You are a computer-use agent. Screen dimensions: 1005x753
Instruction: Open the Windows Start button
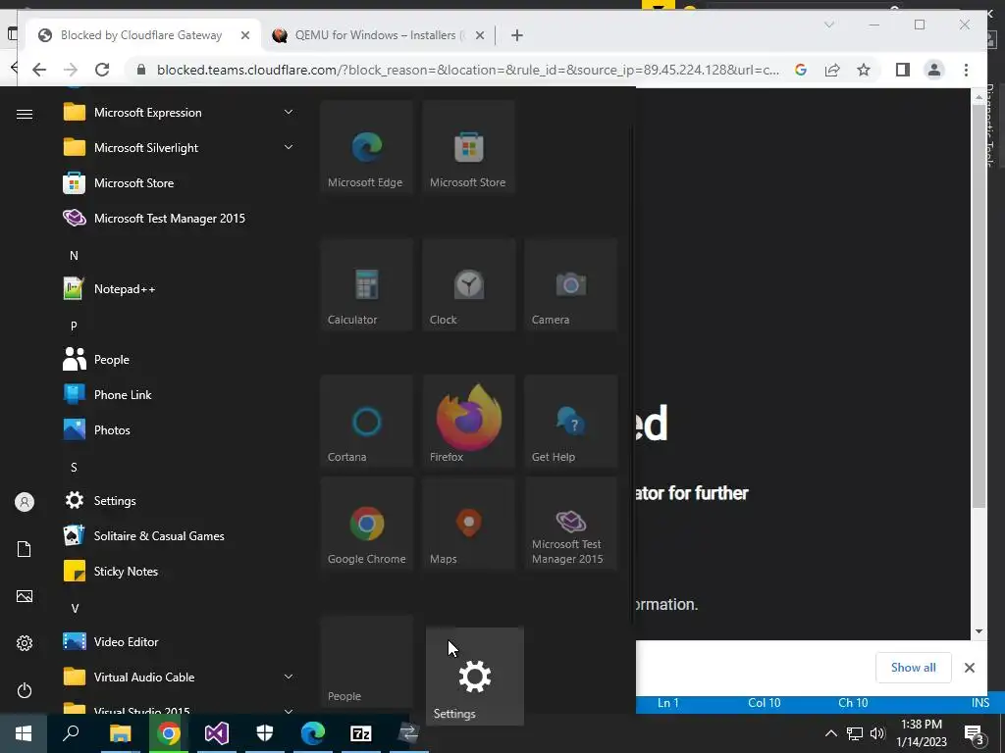tap(24, 733)
